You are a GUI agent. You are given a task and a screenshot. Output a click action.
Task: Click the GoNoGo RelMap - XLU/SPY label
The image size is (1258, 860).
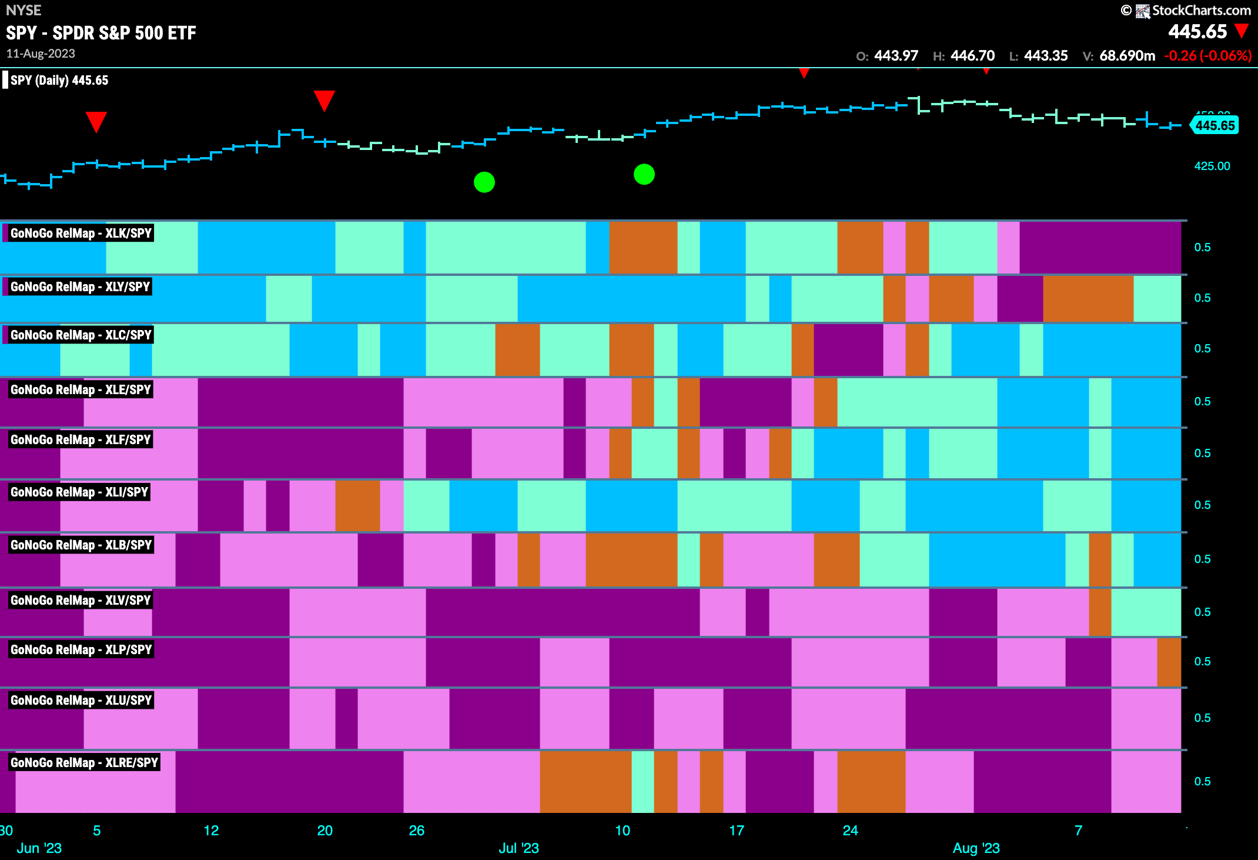[x=81, y=700]
